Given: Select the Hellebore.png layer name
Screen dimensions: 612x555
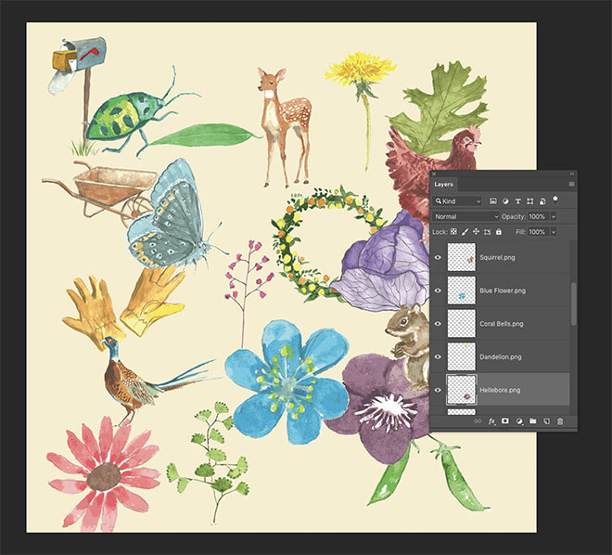Looking at the screenshot, I should [500, 390].
